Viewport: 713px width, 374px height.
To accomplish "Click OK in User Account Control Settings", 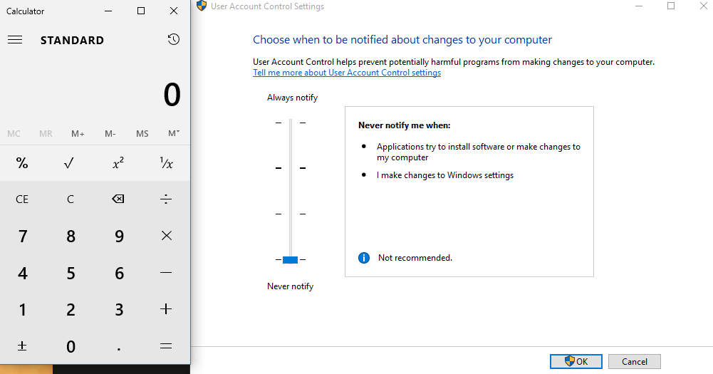I will (x=576, y=361).
